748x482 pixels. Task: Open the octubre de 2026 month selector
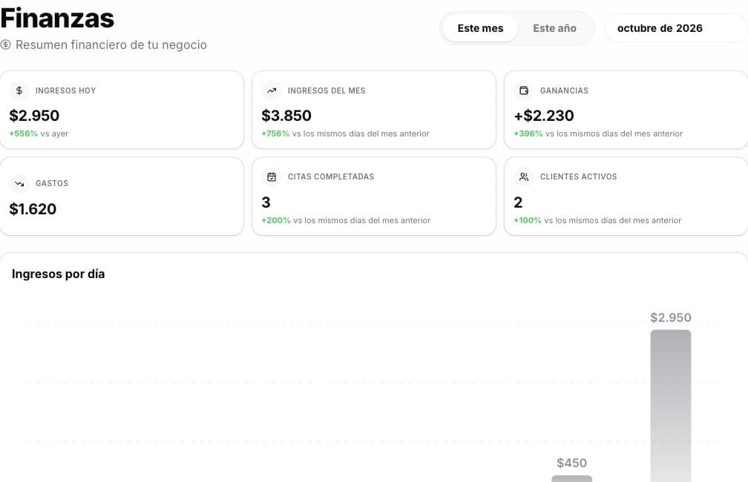(x=675, y=28)
